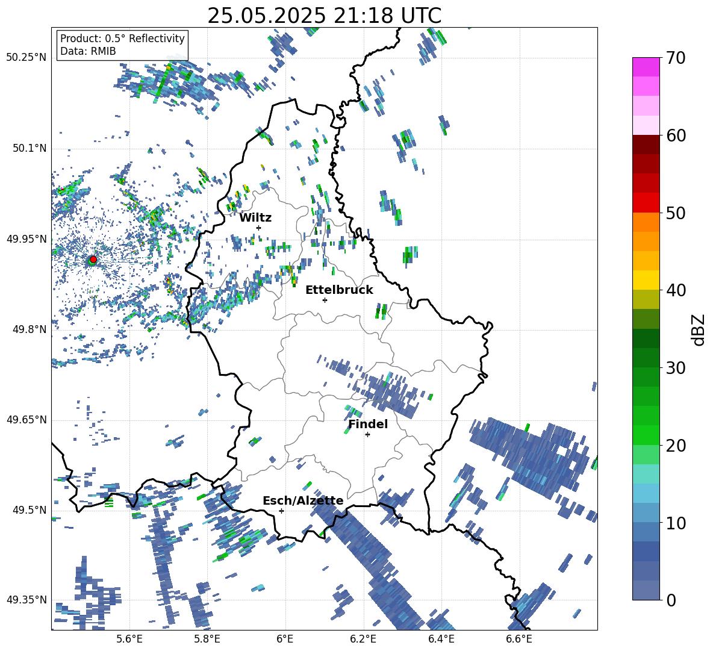Click the 50.1°N latitude label

tap(29, 148)
